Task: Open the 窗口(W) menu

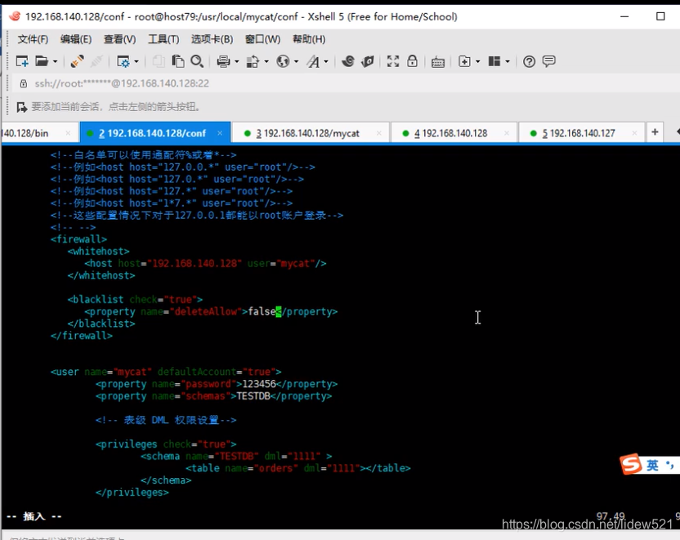Action: [x=263, y=39]
